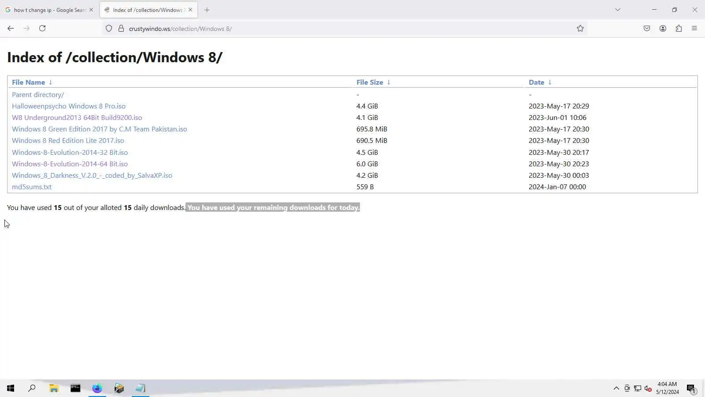Screen dimensions: 705x397
Task: Show hidden system tray icons
Action: tap(616, 388)
